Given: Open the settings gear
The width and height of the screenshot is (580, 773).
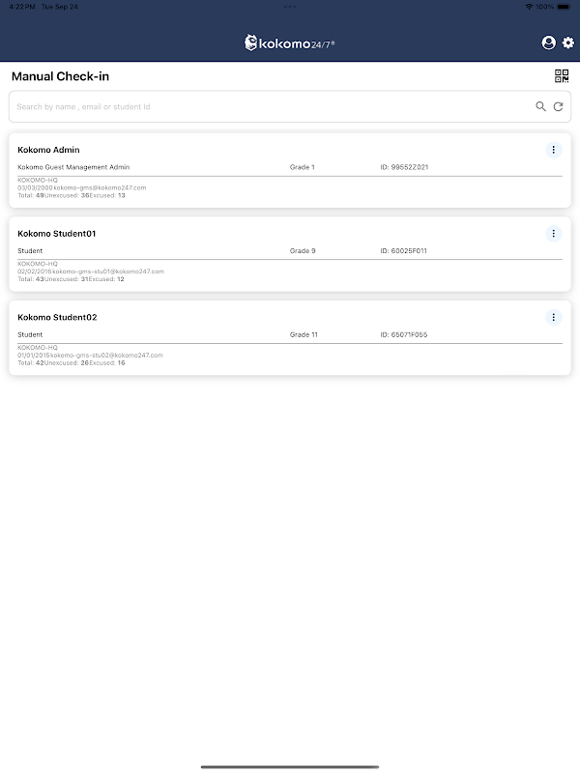Looking at the screenshot, I should coord(568,43).
